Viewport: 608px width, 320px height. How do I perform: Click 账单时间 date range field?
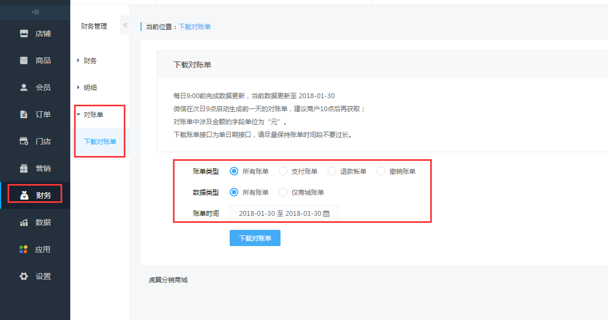click(x=284, y=214)
